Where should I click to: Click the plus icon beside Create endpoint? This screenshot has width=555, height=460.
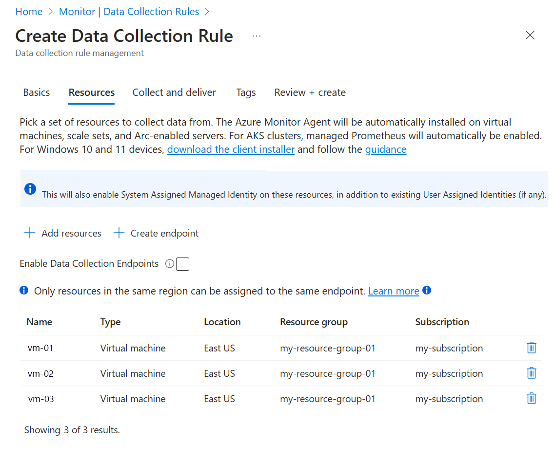[x=119, y=233]
